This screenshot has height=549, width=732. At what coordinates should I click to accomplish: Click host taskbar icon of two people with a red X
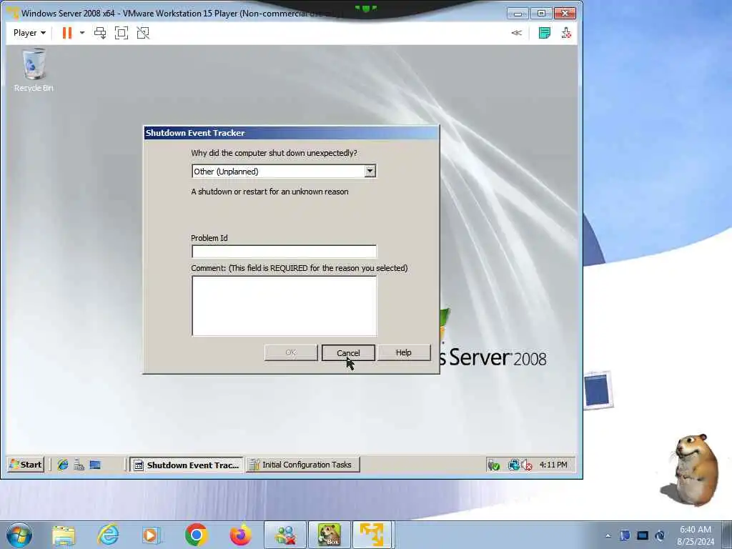click(285, 535)
